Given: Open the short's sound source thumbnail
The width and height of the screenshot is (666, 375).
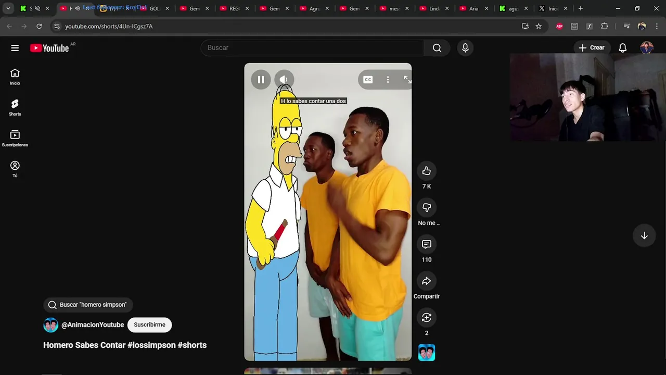Looking at the screenshot, I should click(427, 353).
